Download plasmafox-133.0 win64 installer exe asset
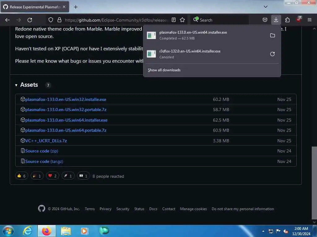This screenshot has width=317, height=237. pyautogui.click(x=66, y=120)
